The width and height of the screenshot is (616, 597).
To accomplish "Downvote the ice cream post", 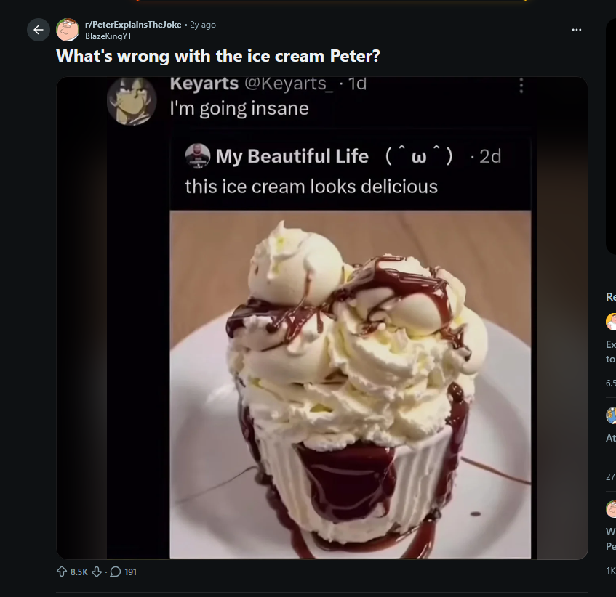I will pos(97,572).
